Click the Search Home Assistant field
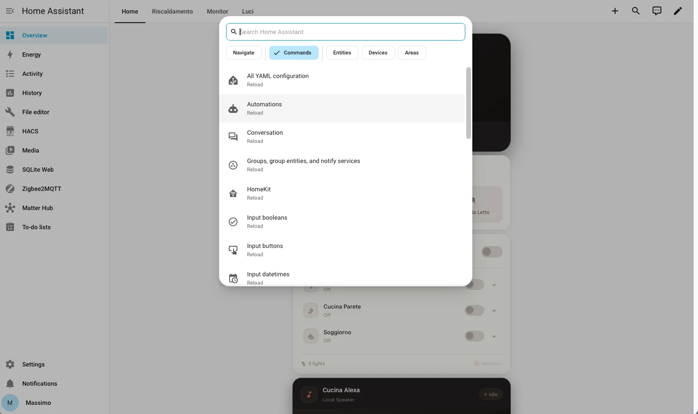 [x=346, y=32]
